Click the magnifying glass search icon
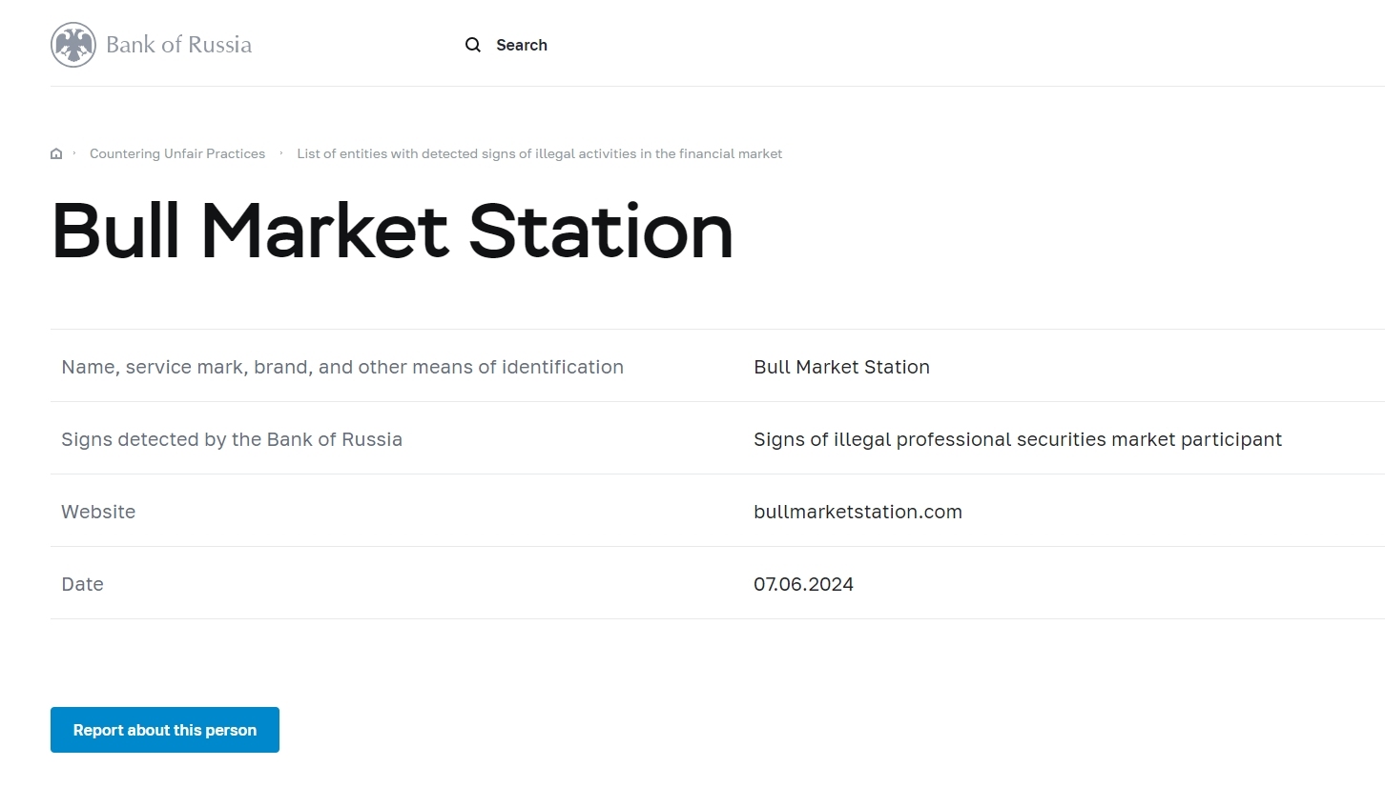 472,45
